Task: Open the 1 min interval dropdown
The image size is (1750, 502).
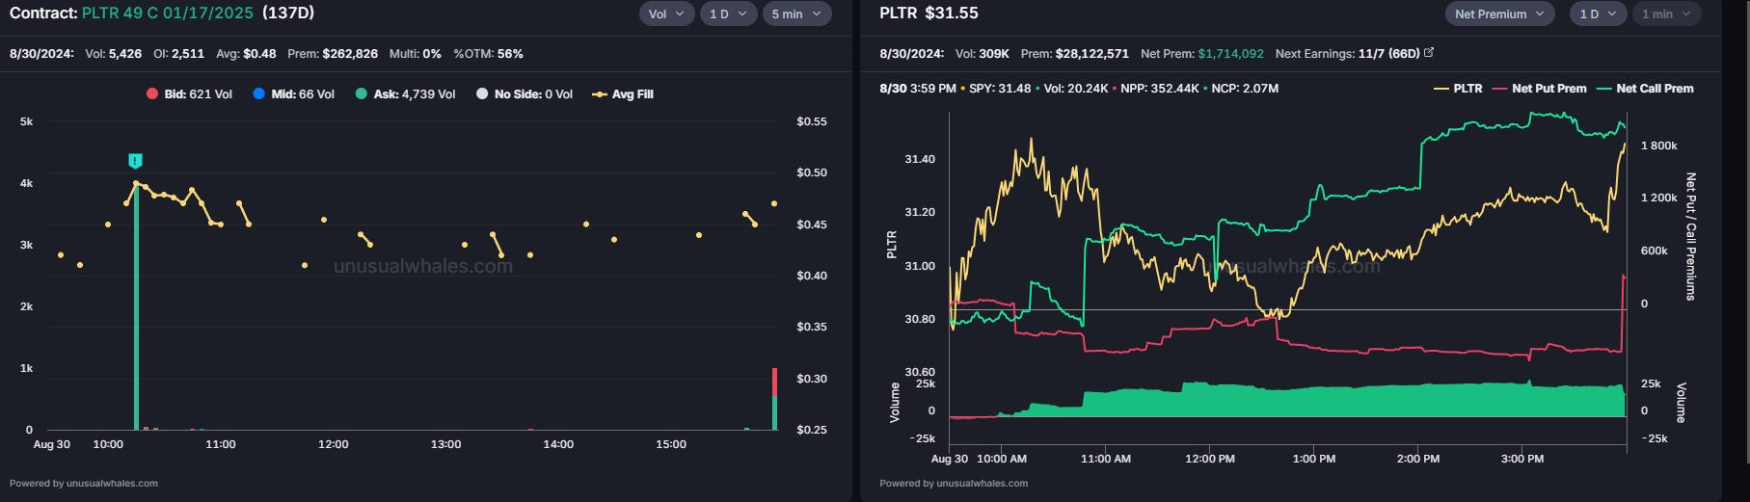Action: 1667,13
